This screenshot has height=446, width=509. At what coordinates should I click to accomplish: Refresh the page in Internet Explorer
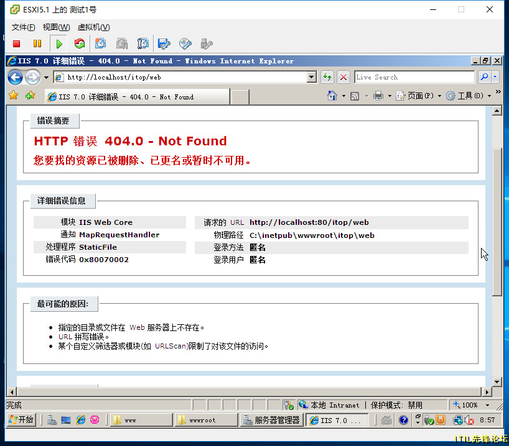[327, 77]
